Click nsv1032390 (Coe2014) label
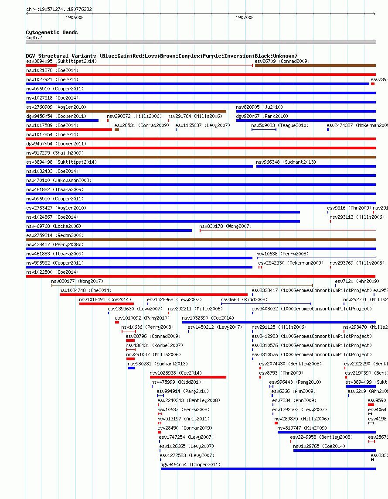388x499 pixels. tap(208, 318)
